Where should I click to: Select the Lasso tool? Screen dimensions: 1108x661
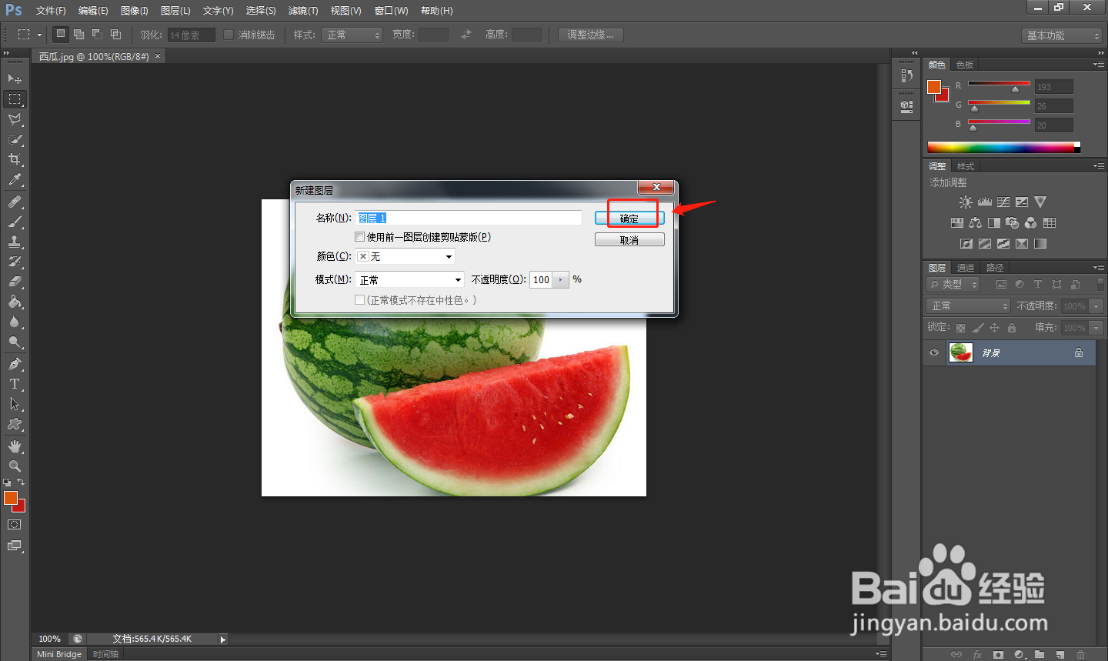point(15,119)
